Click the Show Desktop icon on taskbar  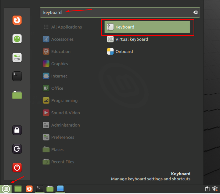(x=18, y=189)
